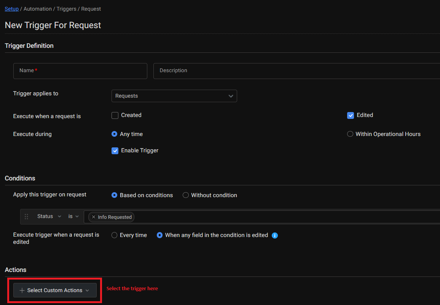
Task: Toggle the Enable Trigger checkbox
Action: click(115, 151)
